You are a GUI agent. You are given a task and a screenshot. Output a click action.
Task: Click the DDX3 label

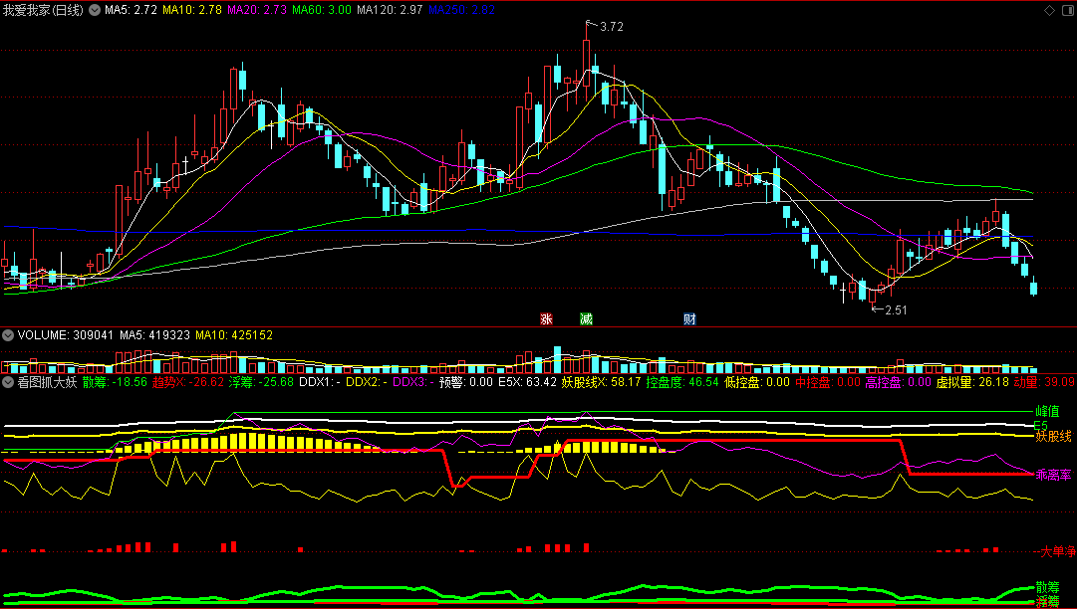[413, 382]
